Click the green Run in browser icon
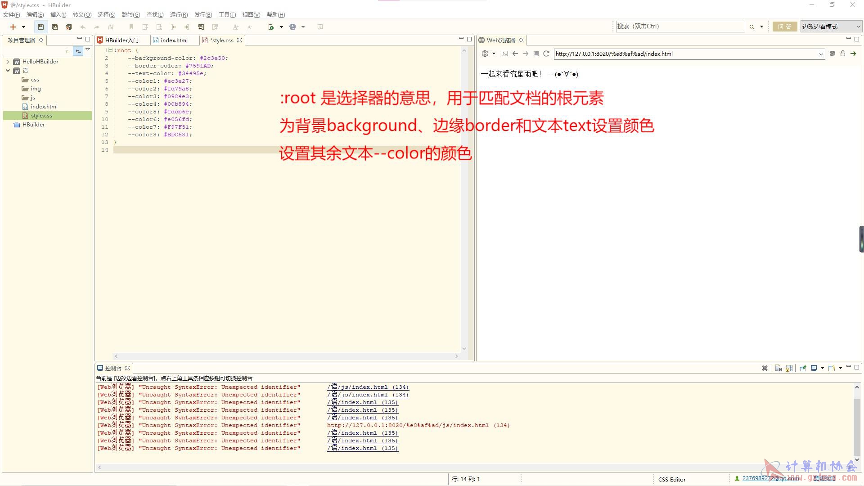Image resolution: width=864 pixels, height=486 pixels. click(x=271, y=27)
